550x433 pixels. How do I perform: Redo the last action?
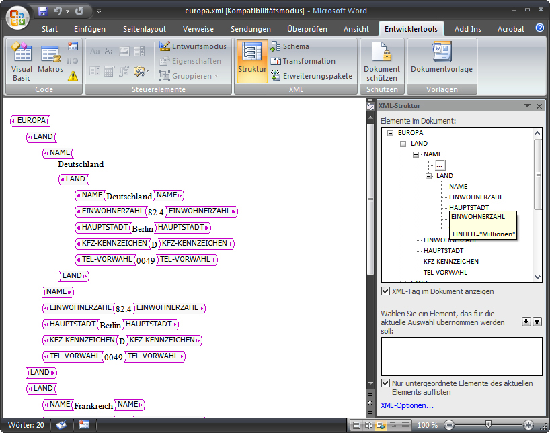click(79, 11)
